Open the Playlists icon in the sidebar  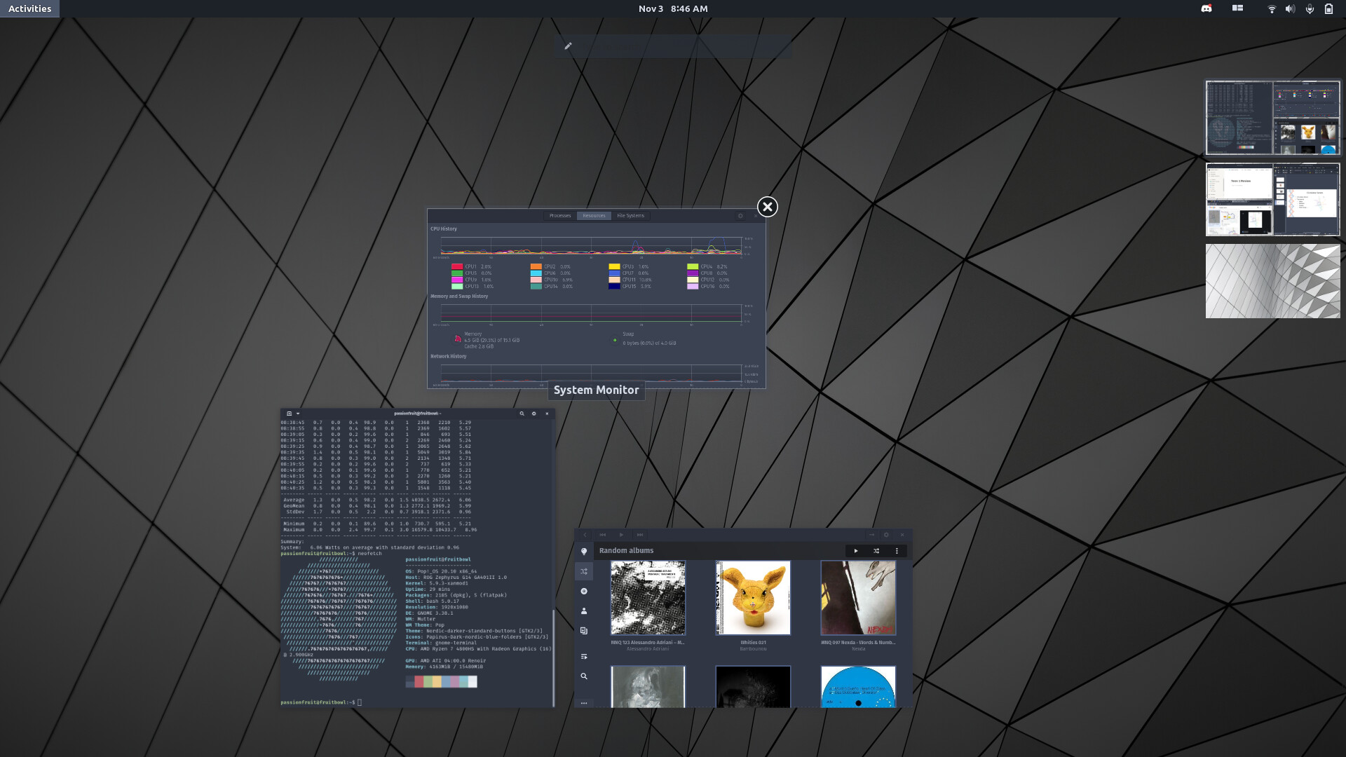pyautogui.click(x=584, y=657)
